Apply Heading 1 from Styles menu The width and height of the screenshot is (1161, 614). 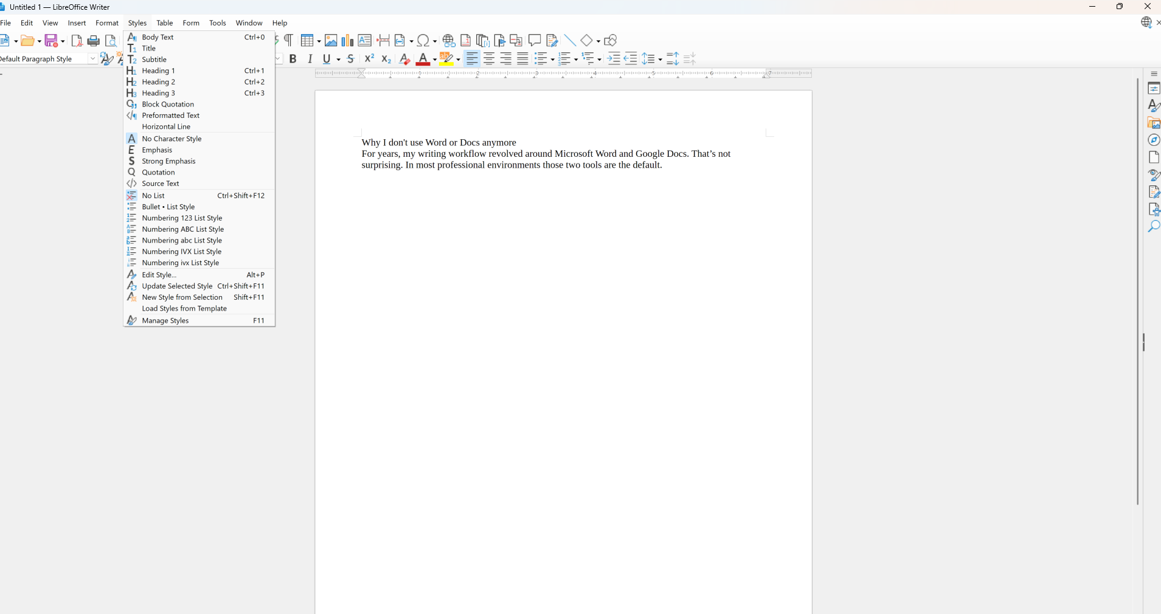(199, 71)
